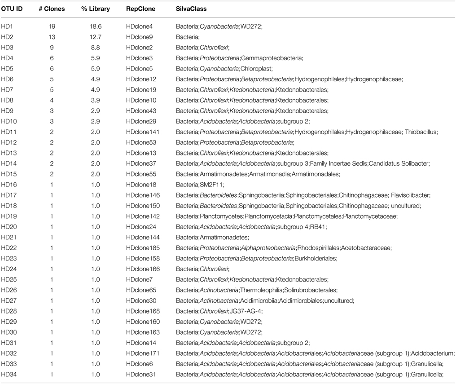This screenshot has width=456, height=384.
Task: Select the HD6 OTU ID cell
Action: coord(7,79)
